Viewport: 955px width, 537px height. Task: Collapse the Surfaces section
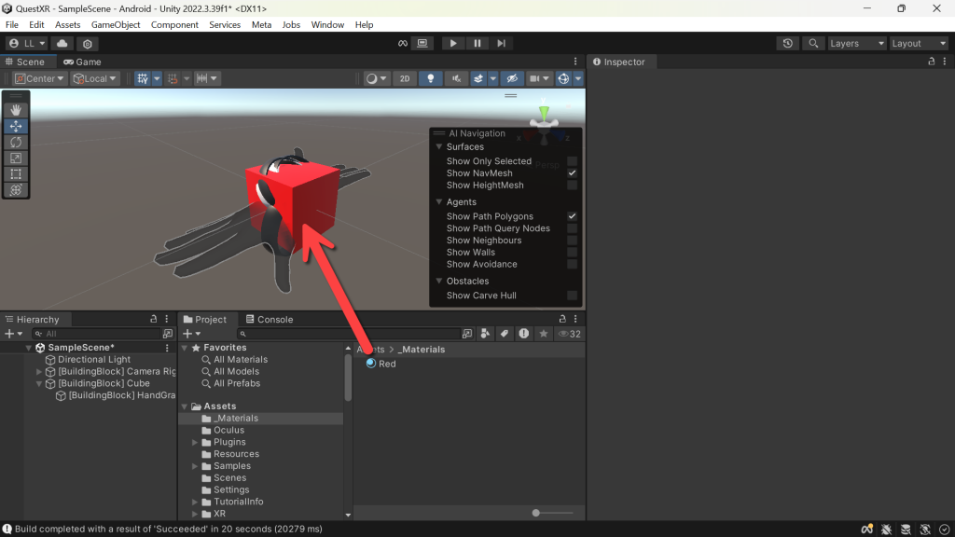(x=438, y=146)
